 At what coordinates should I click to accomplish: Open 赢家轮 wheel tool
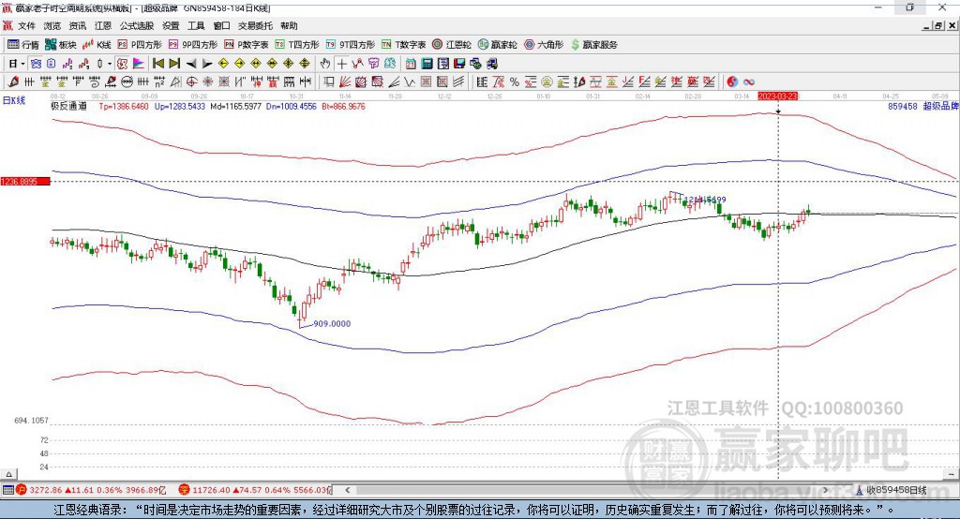click(498, 45)
